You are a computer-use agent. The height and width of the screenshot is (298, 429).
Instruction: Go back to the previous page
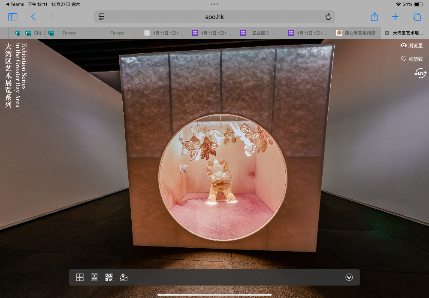click(33, 17)
